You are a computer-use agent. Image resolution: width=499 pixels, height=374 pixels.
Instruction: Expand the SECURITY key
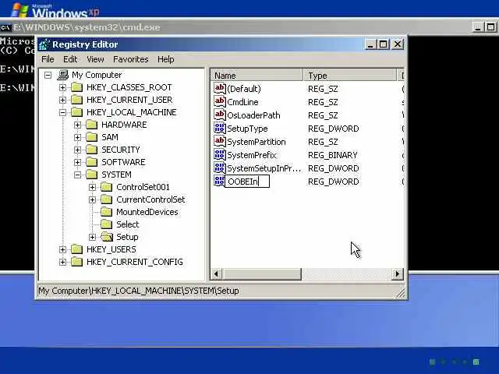tap(77, 150)
